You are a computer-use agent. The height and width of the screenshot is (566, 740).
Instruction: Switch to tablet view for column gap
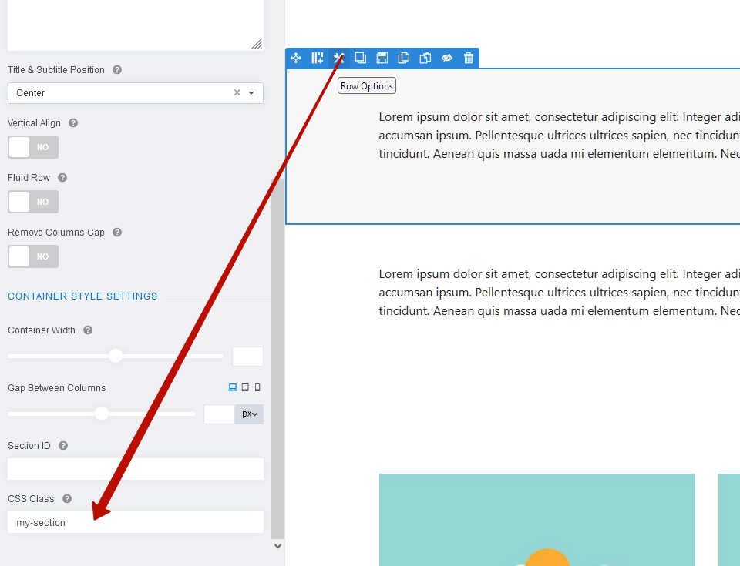pyautogui.click(x=244, y=387)
